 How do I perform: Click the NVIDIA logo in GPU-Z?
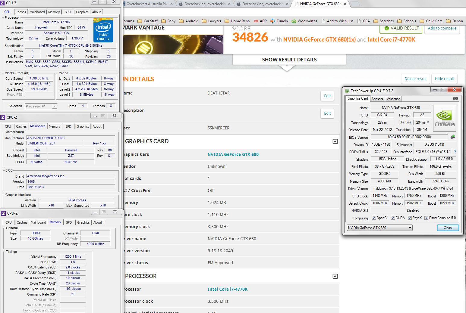click(x=445, y=118)
